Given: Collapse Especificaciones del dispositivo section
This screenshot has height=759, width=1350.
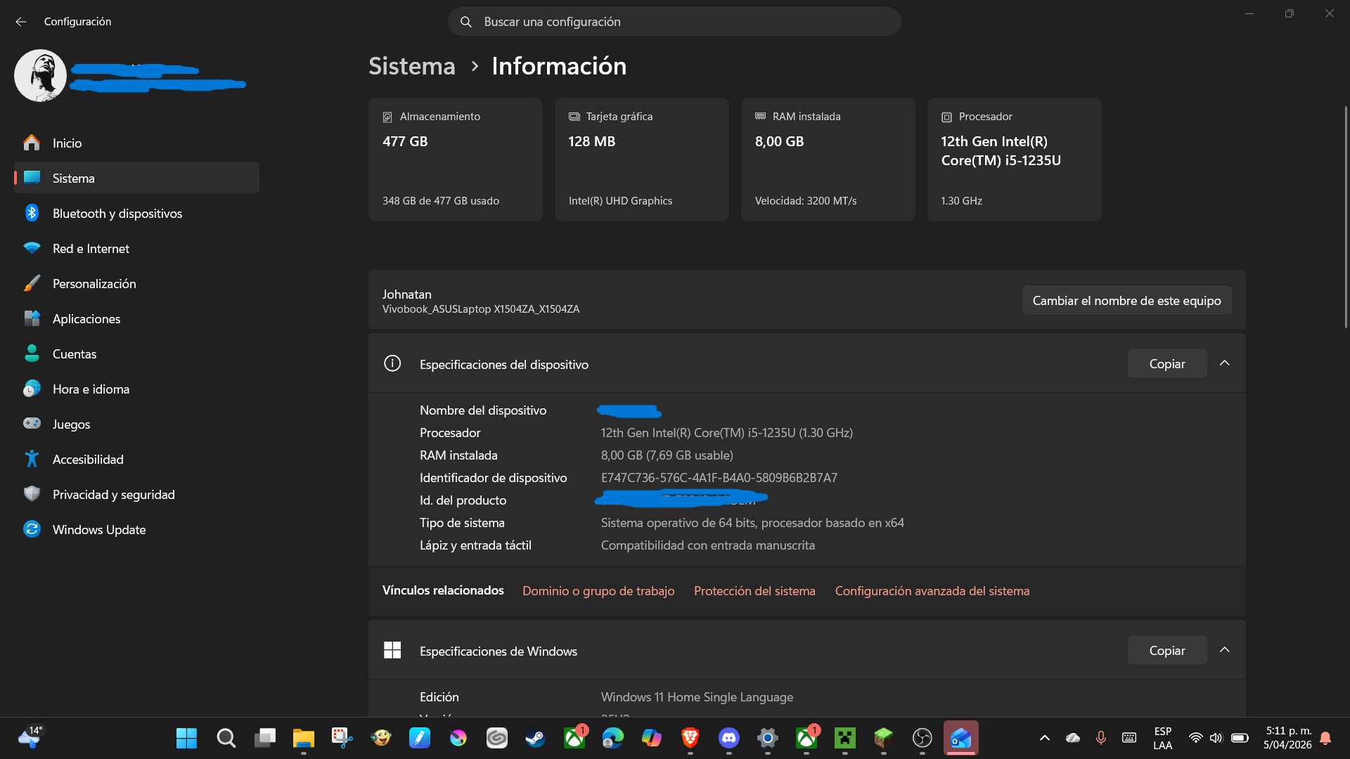Looking at the screenshot, I should [1224, 363].
